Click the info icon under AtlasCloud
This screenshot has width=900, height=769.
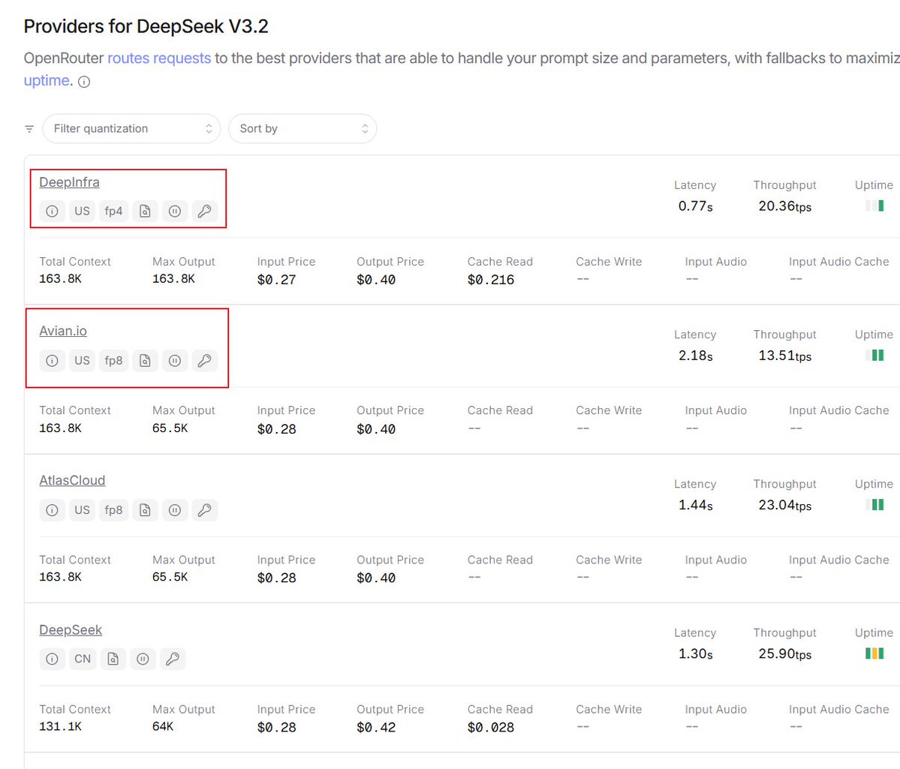[x=52, y=510]
